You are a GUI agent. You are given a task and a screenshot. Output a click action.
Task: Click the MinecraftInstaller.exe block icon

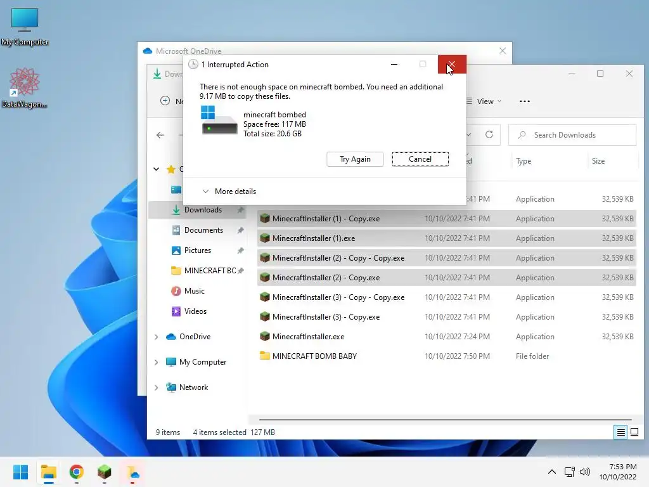tap(264, 336)
